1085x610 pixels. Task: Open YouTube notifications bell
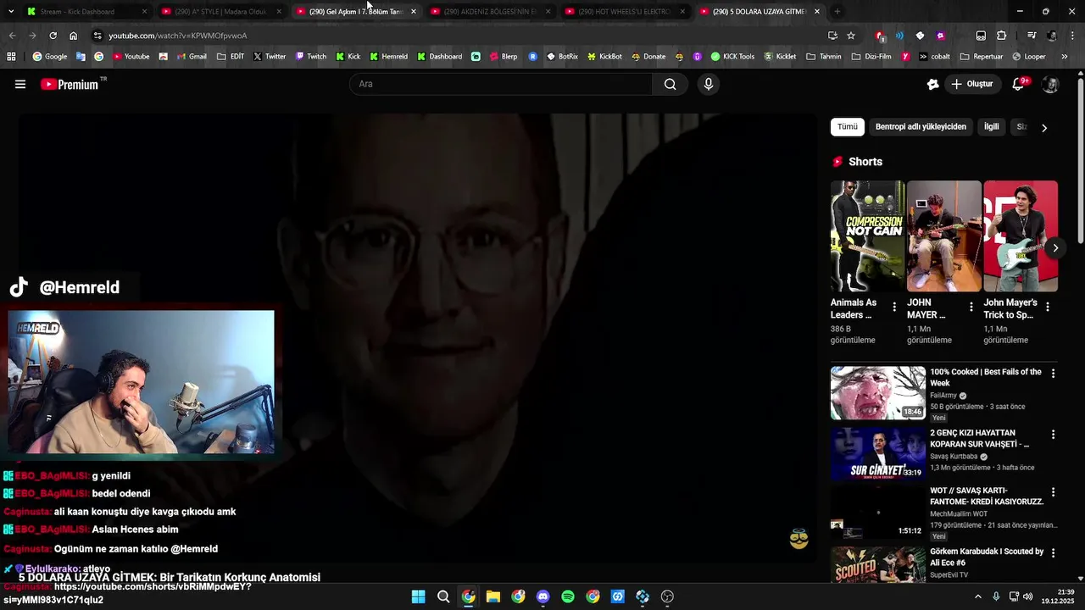[x=1019, y=84]
